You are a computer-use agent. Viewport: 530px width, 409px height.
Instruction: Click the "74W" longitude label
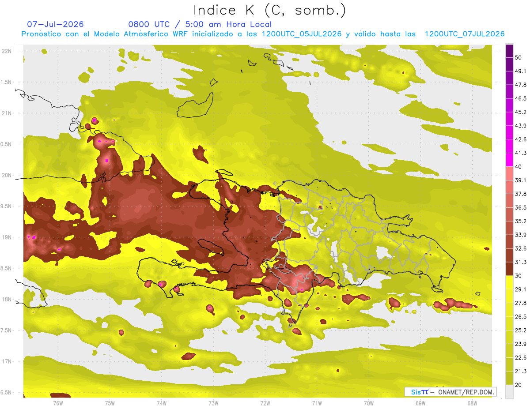click(162, 403)
